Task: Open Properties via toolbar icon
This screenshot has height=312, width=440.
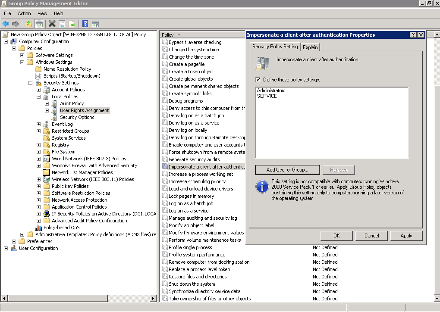Action: [62, 24]
